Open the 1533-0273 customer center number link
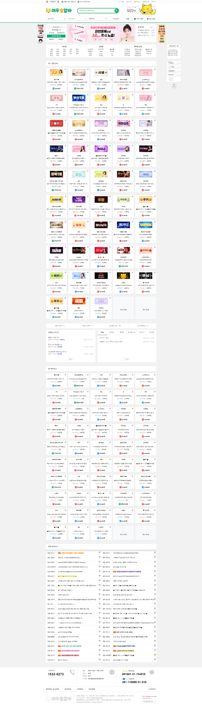The height and width of the screenshot is (705, 202). pyautogui.click(x=56, y=674)
